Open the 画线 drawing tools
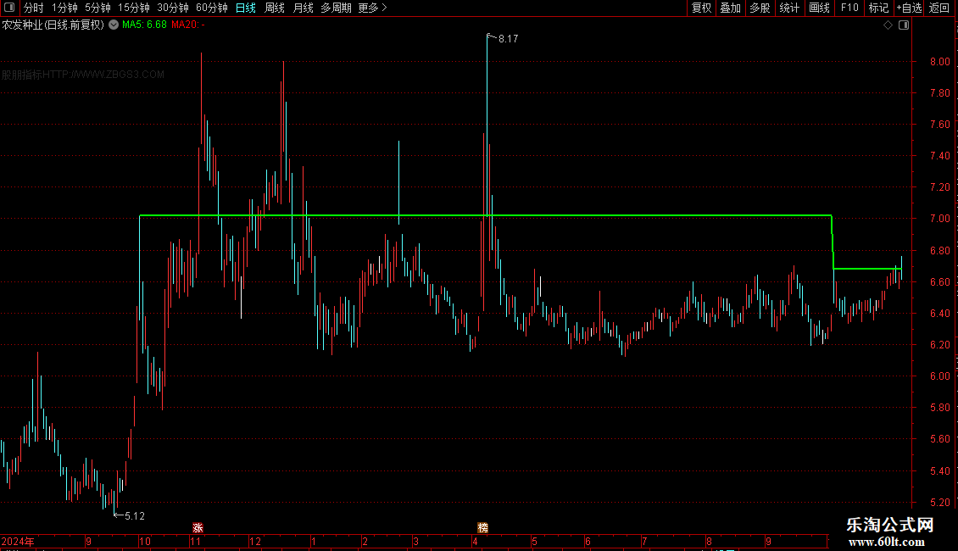 [819, 8]
